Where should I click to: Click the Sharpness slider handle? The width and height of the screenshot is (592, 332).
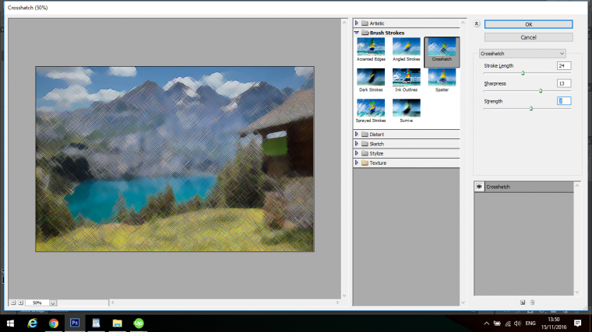click(x=541, y=91)
